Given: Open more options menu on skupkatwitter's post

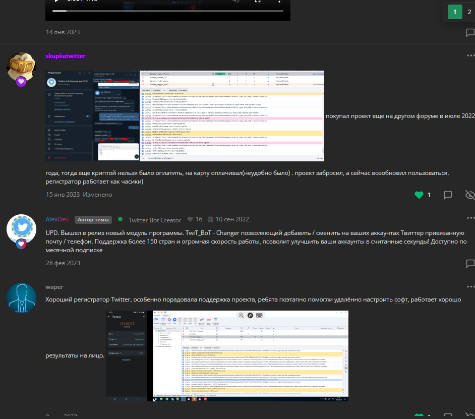Looking at the screenshot, I should tap(470, 55).
